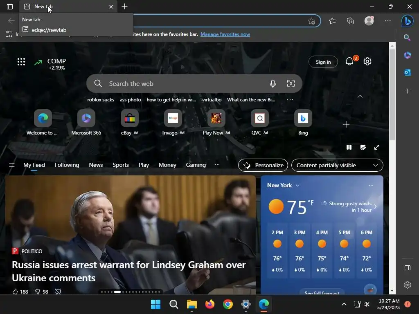Start visual search camera icon
419x314 pixels.
click(x=291, y=83)
